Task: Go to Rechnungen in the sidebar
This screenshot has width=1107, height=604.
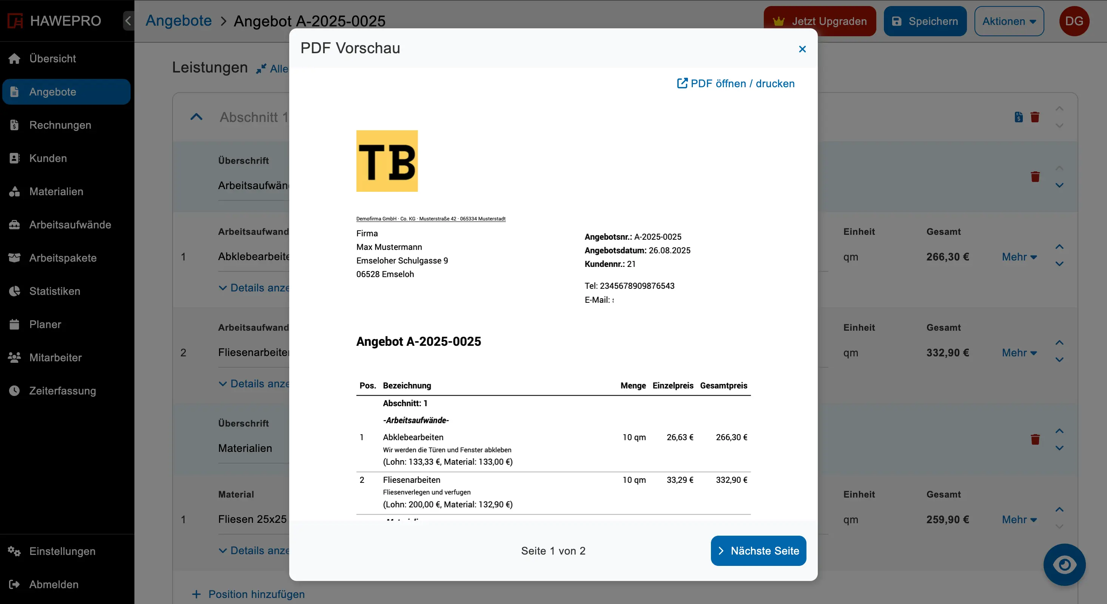Action: coord(66,125)
